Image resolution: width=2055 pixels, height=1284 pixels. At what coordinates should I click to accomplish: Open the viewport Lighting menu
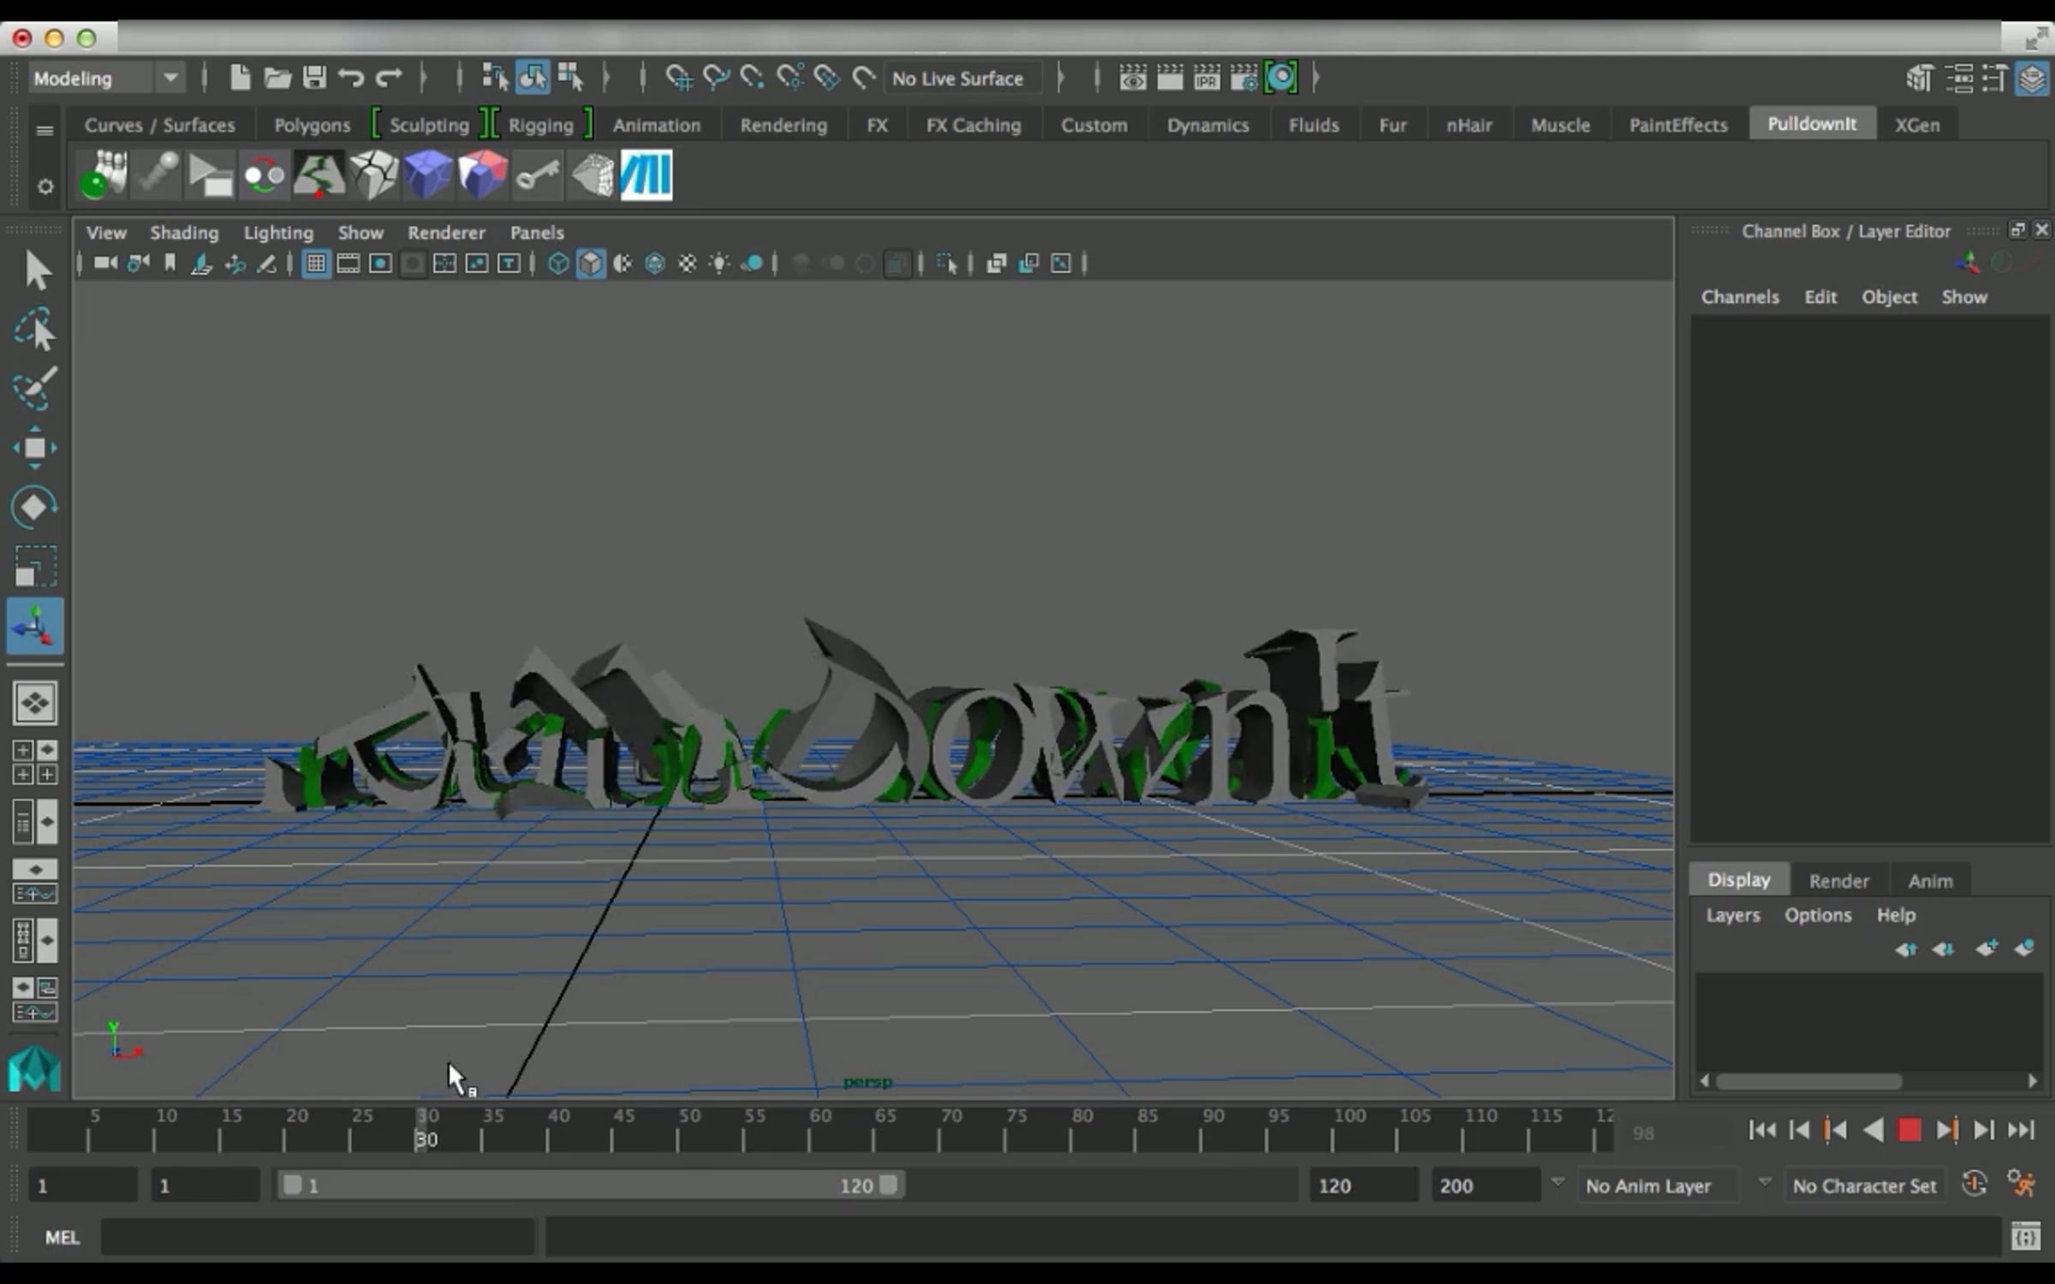point(278,233)
